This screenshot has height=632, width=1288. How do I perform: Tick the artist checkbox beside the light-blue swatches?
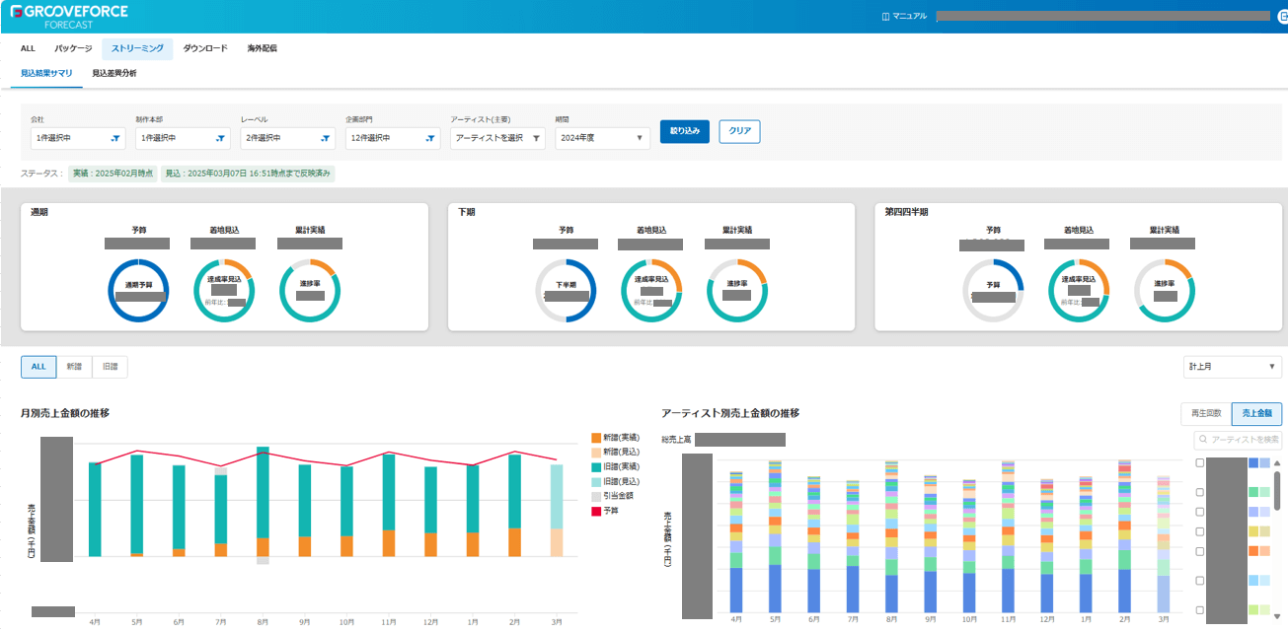tap(1199, 581)
